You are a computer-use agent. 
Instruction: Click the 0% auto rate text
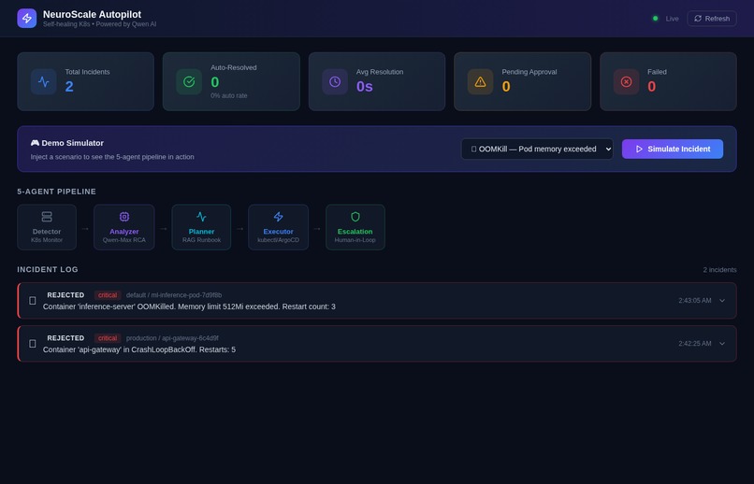point(229,95)
